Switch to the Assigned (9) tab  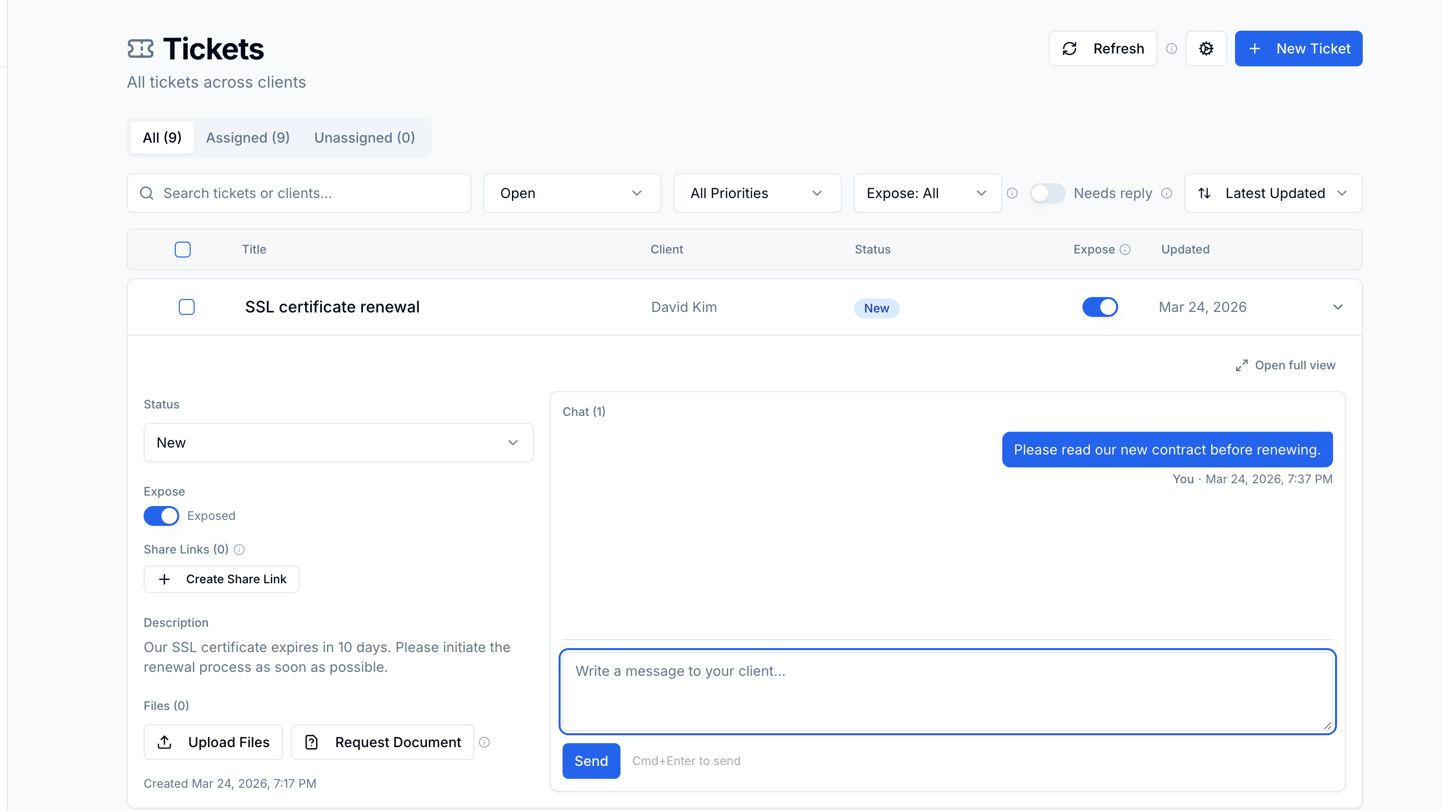pyautogui.click(x=248, y=138)
